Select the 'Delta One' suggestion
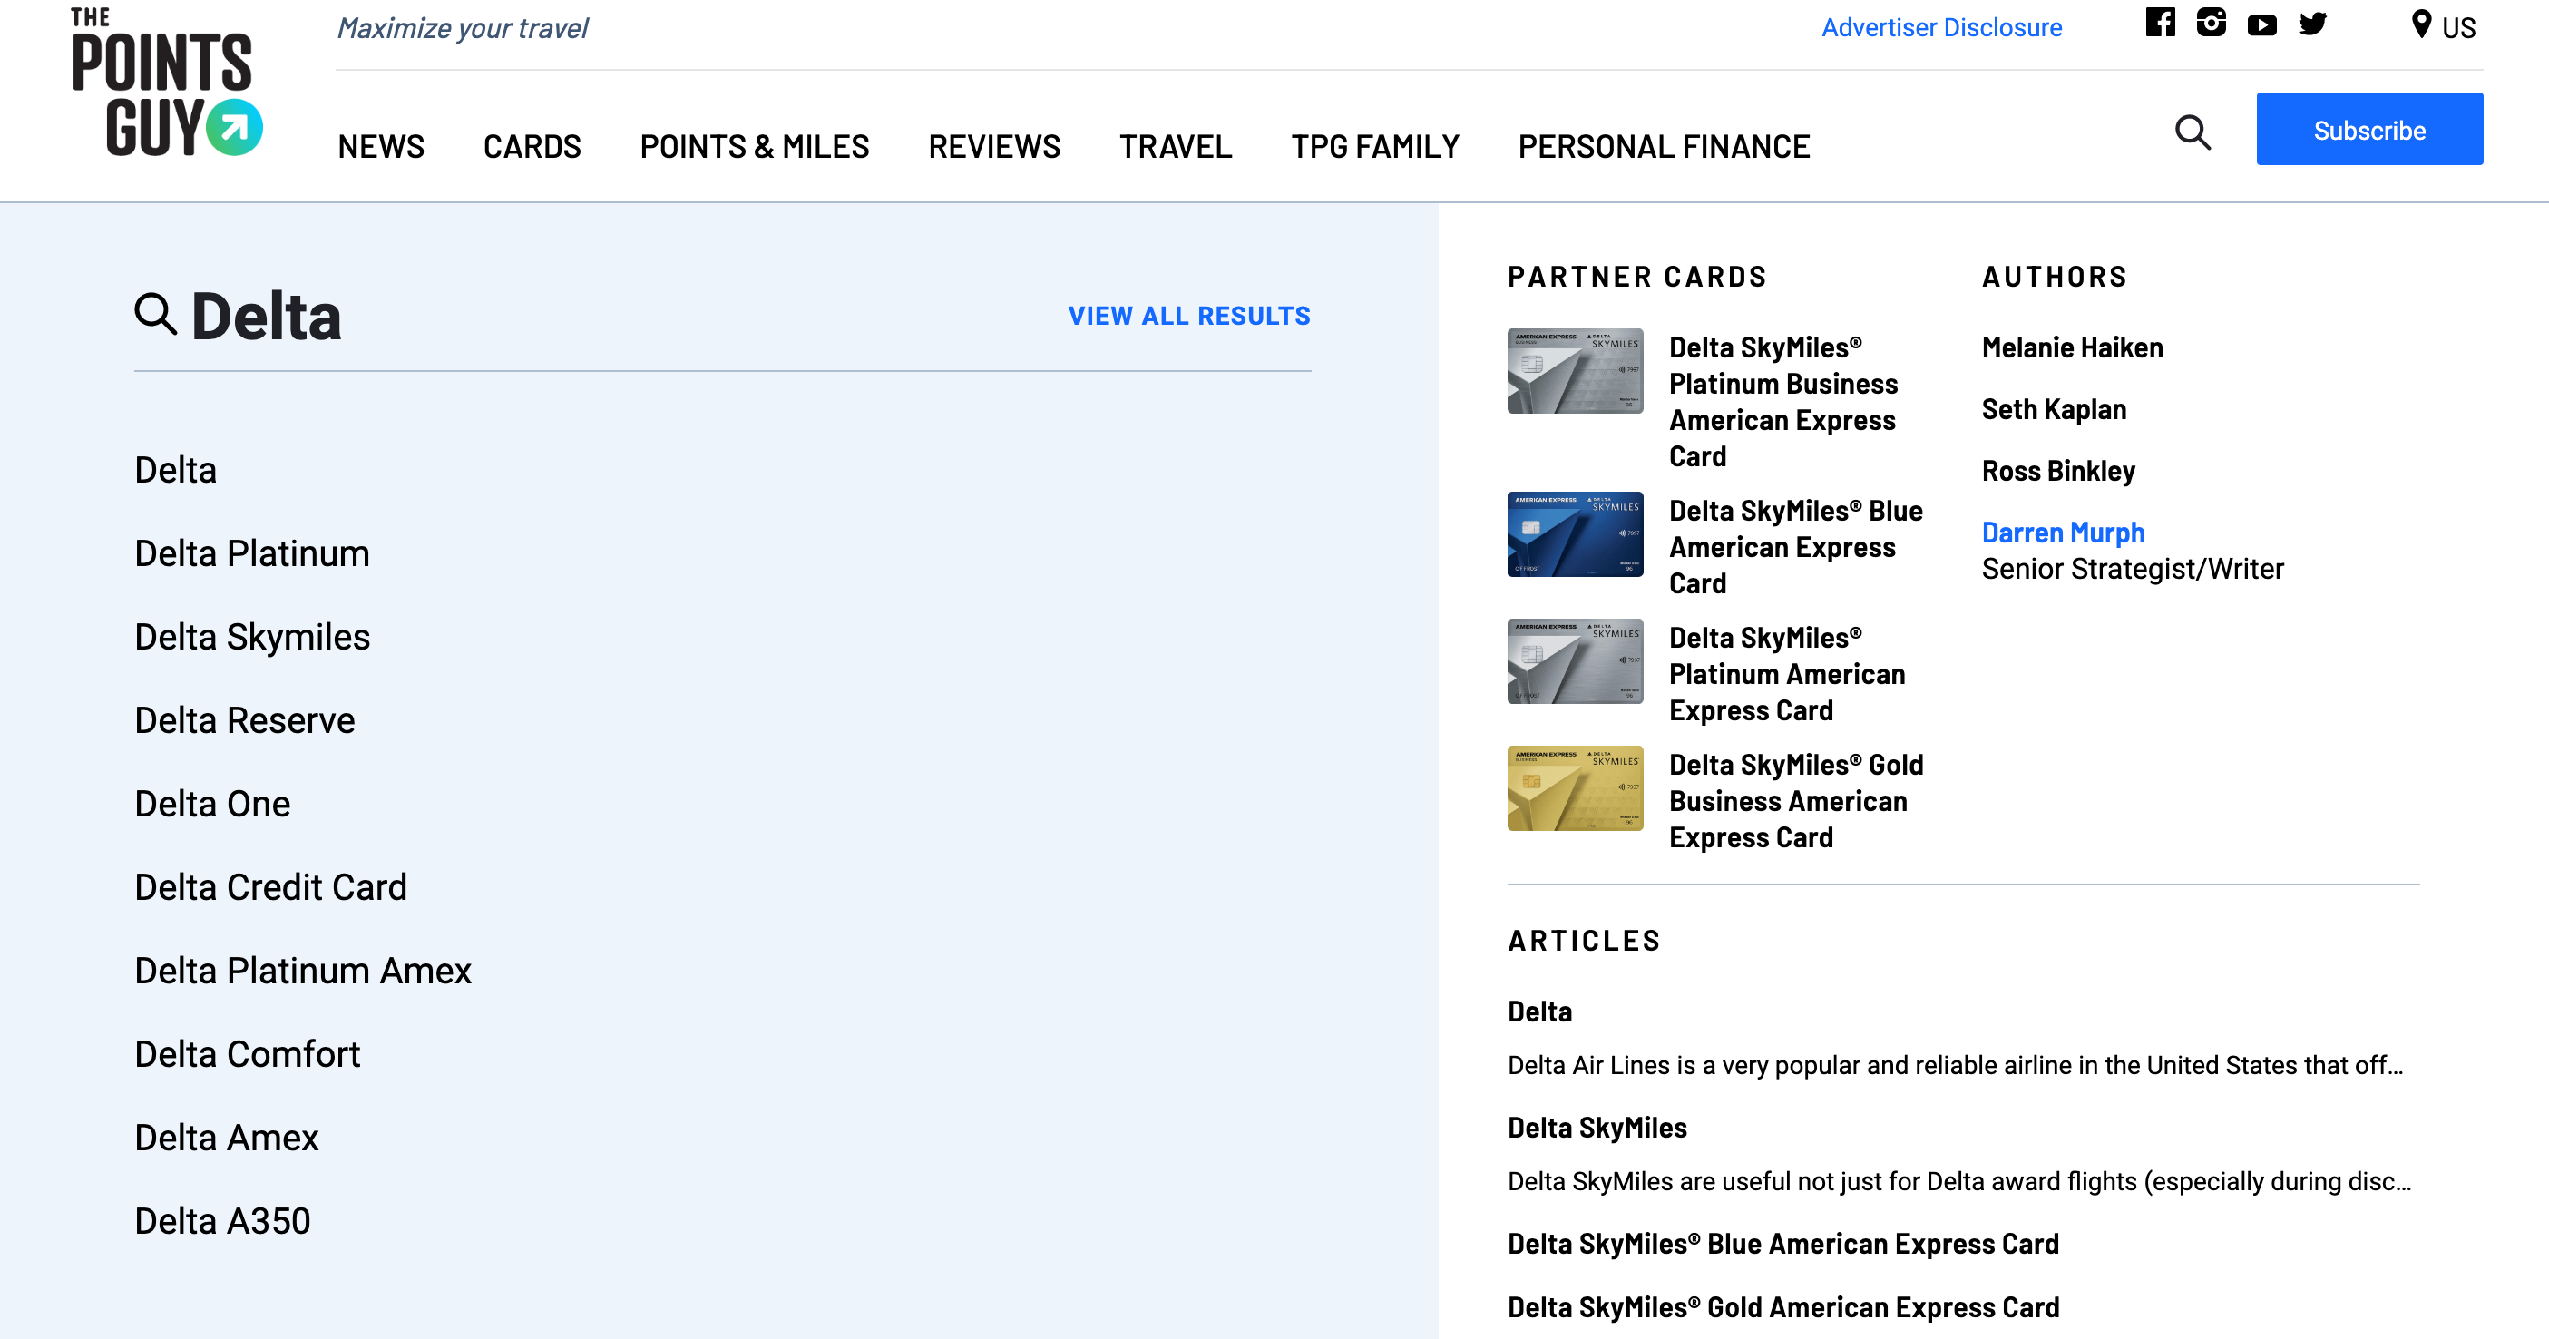 [213, 804]
